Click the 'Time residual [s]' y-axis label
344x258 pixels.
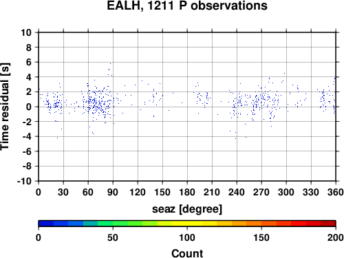click(x=6, y=107)
